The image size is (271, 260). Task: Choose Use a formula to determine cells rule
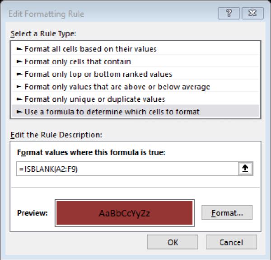(135, 112)
